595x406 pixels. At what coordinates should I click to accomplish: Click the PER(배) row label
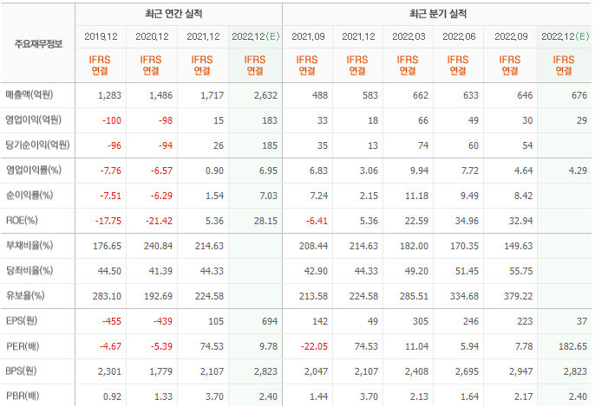23,346
